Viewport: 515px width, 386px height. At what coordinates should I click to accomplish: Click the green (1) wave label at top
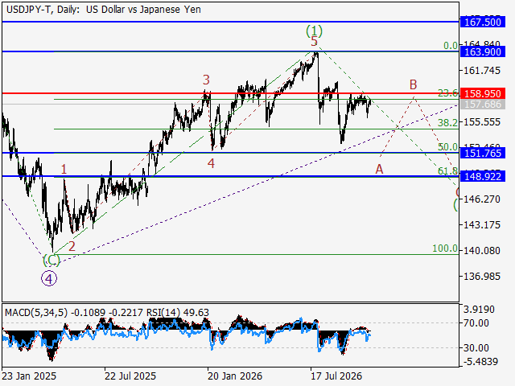315,31
